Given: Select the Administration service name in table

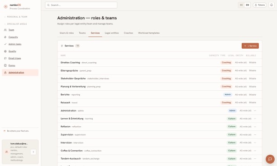Looking at the screenshot, I should coord(68,111).
